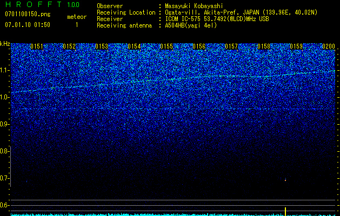Image resolution: width=340 pixels, height=216 pixels.
Task: Click the timestamp 07.01.10 01:50
Action: coord(28,25)
